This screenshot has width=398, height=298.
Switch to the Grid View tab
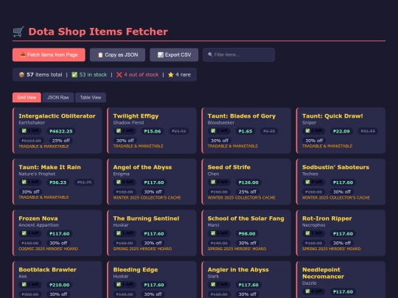point(27,98)
